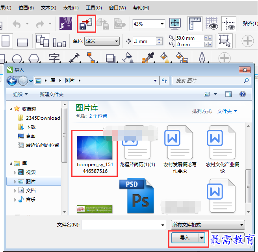Viewport: 258px width, 252px height.
Task: Open the 位图(B) menu
Action: coord(26,8)
